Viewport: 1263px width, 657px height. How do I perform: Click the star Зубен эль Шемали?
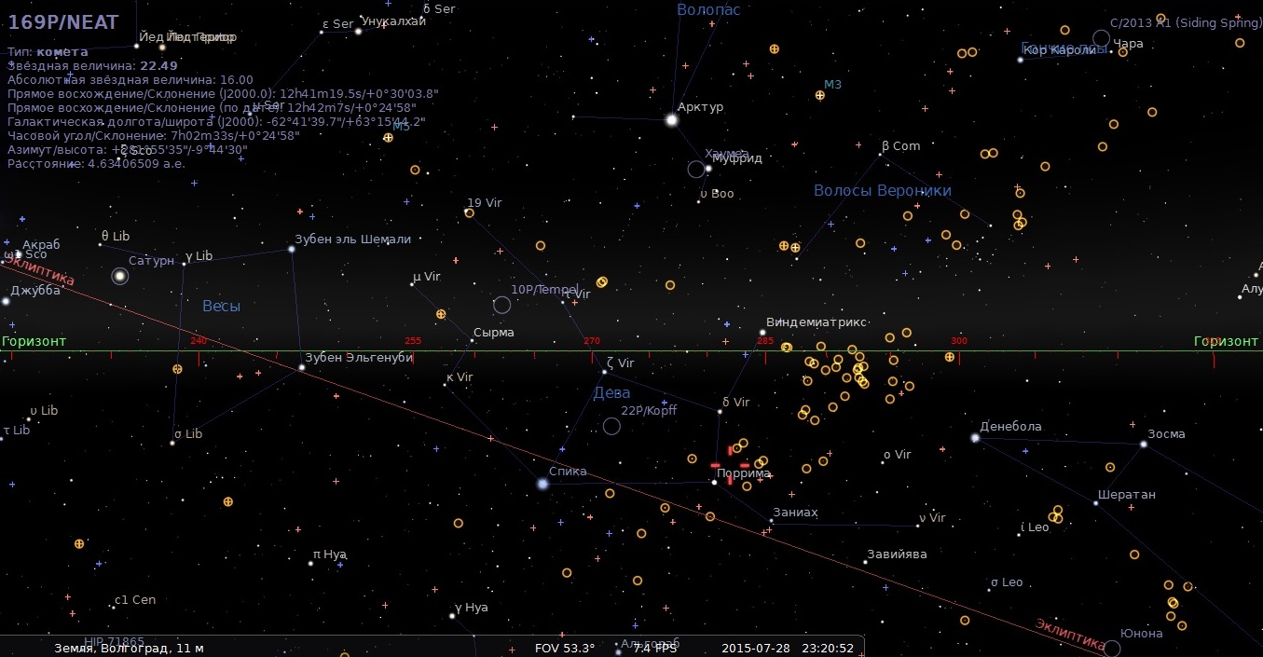[x=292, y=249]
